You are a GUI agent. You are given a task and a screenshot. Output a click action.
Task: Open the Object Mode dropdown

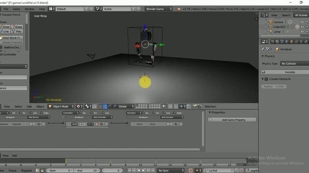coord(61,106)
